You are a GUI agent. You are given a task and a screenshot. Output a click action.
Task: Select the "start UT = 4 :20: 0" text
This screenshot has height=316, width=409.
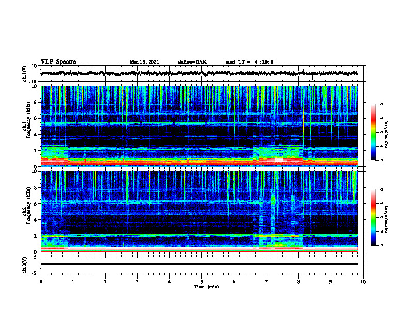coord(249,62)
